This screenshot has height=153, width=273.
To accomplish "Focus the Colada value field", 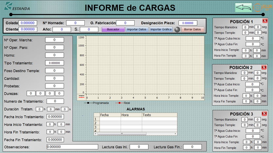I will (28, 23).
